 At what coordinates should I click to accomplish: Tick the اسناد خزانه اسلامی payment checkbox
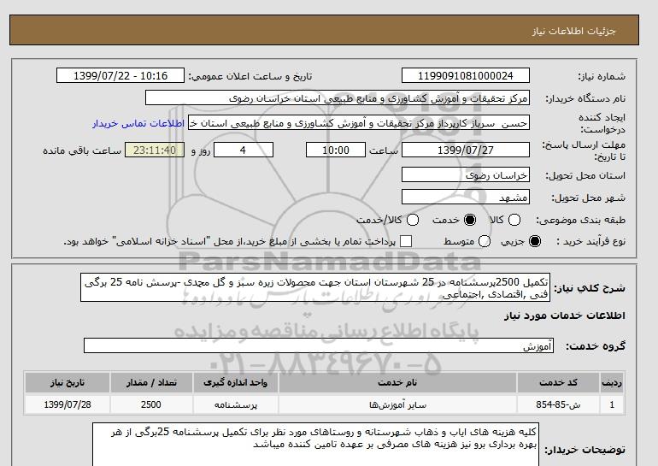(406, 241)
